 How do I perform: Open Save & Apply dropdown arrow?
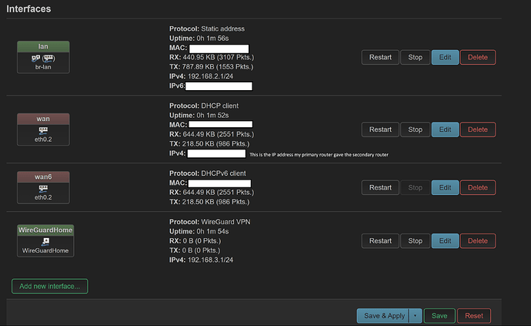coord(416,315)
